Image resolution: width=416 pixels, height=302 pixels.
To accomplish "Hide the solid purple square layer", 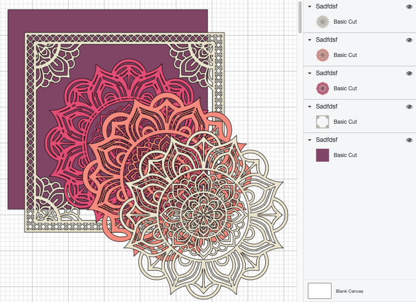I will [x=409, y=140].
